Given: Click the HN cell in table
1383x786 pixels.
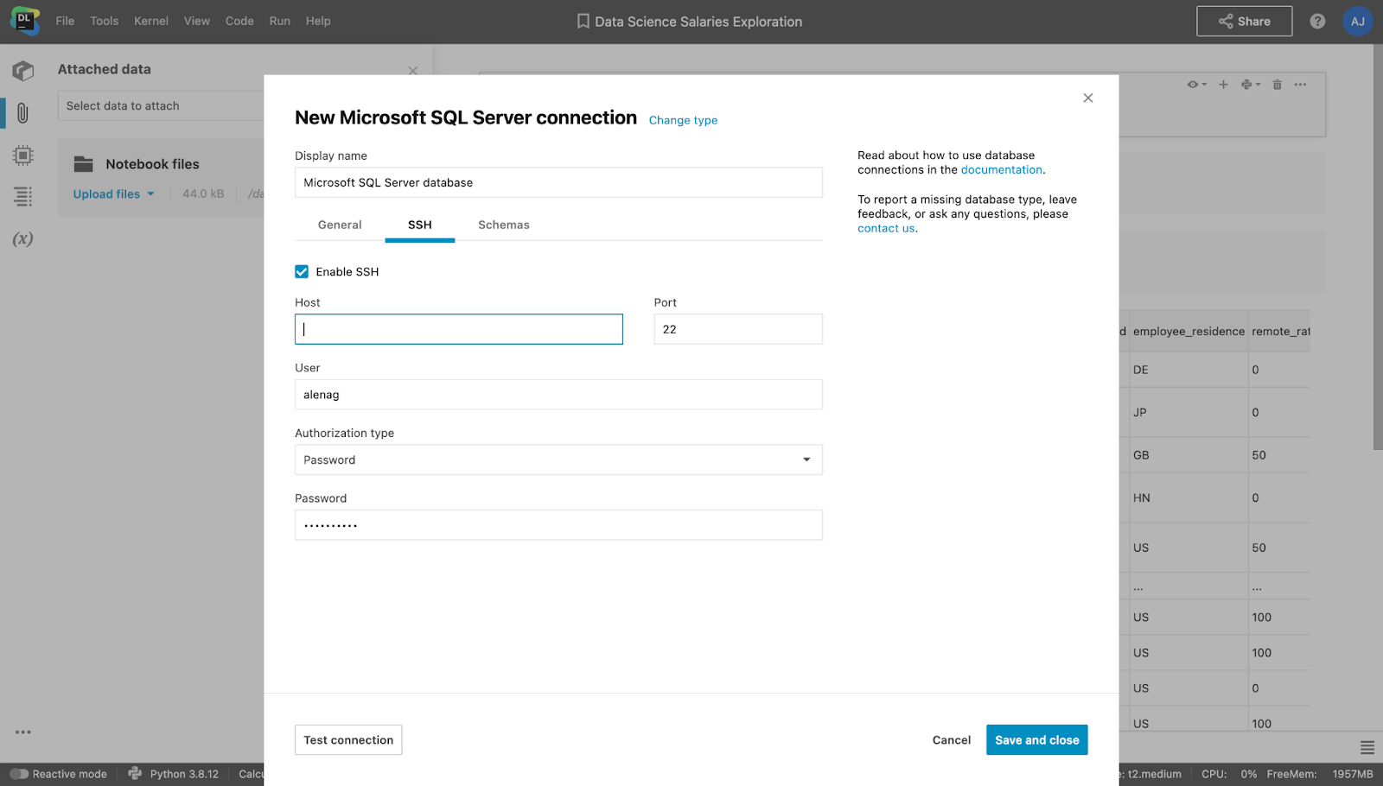Looking at the screenshot, I should 1189,498.
